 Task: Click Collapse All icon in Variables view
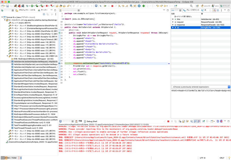click(x=218, y=10)
